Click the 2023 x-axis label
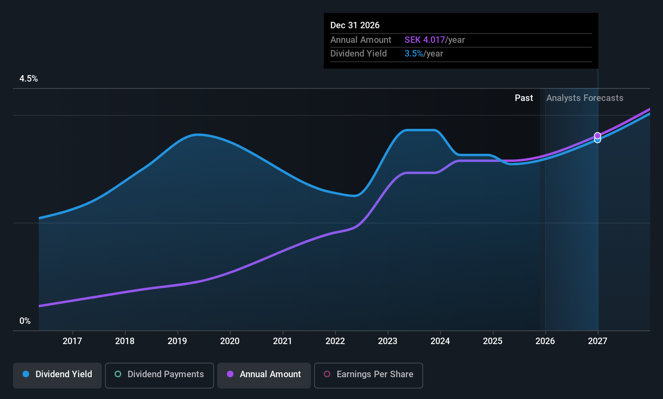 coord(388,341)
